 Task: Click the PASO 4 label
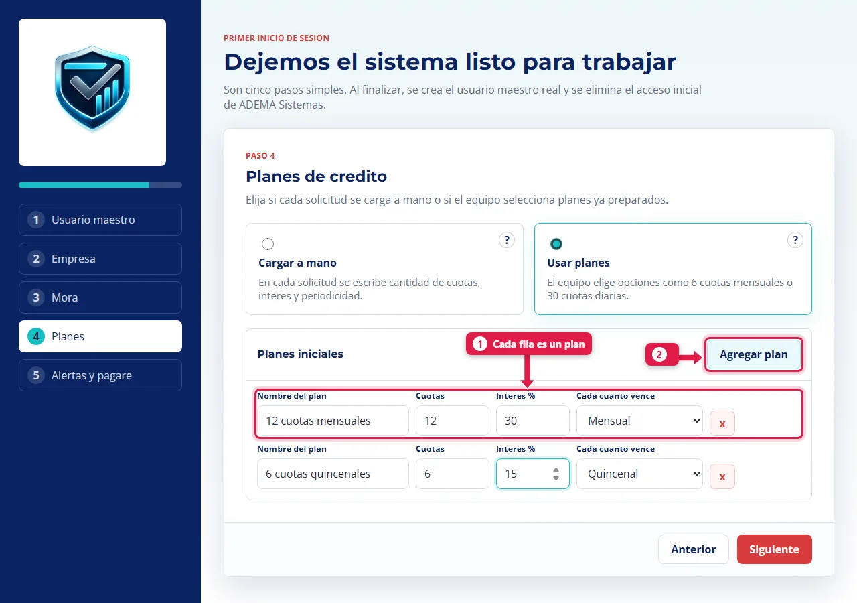click(x=260, y=156)
